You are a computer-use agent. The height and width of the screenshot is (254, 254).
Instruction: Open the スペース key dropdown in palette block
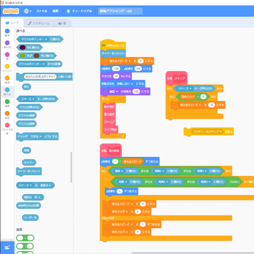pos(27,99)
